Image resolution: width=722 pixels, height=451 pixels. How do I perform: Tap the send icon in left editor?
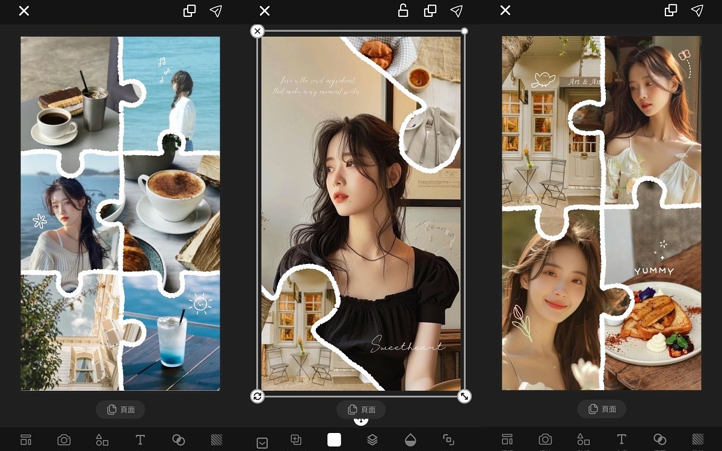[216, 11]
